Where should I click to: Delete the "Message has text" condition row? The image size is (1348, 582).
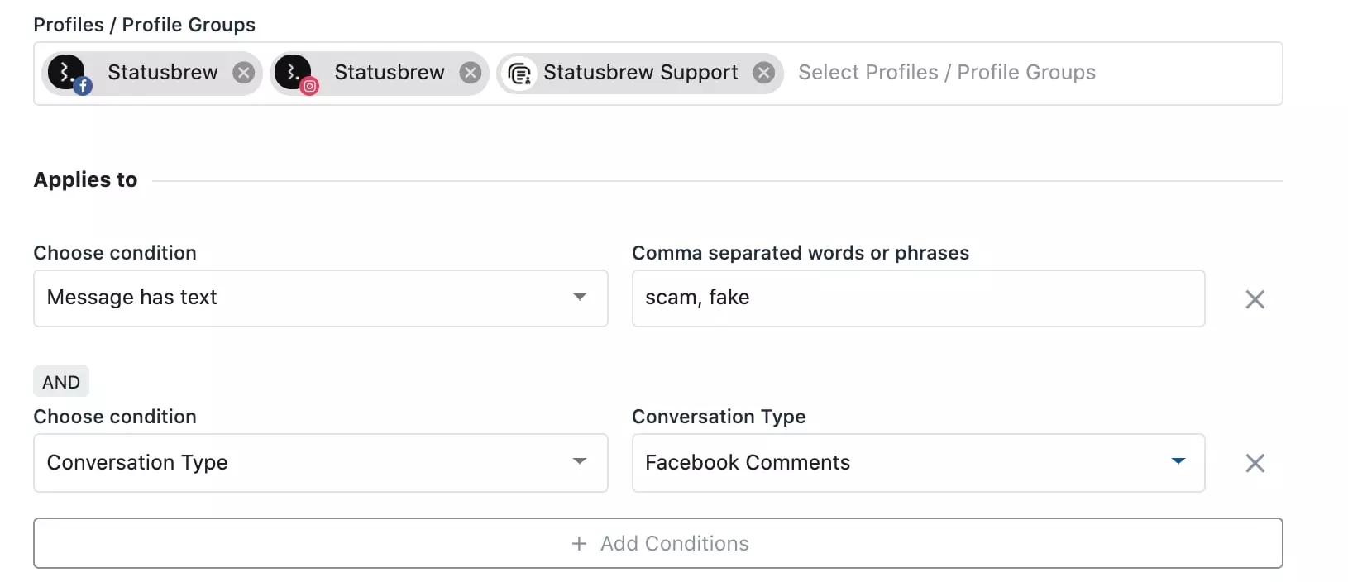click(1255, 299)
